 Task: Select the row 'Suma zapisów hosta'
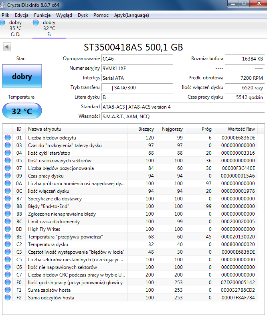point(130,290)
